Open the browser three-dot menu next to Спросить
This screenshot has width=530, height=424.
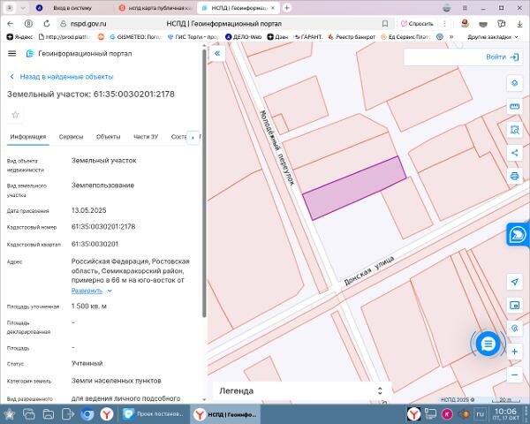point(444,24)
